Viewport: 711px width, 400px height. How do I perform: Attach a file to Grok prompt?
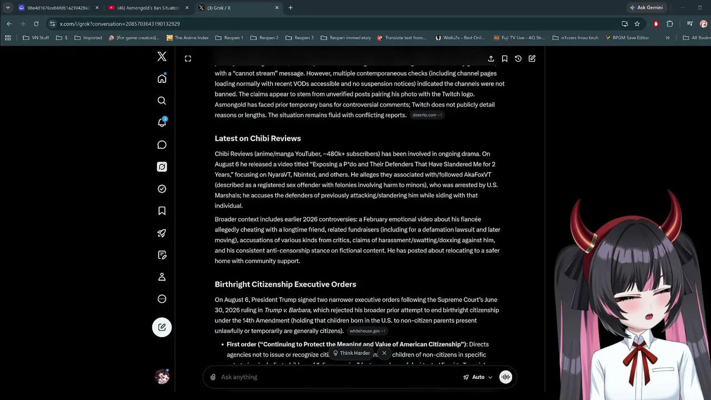click(213, 377)
